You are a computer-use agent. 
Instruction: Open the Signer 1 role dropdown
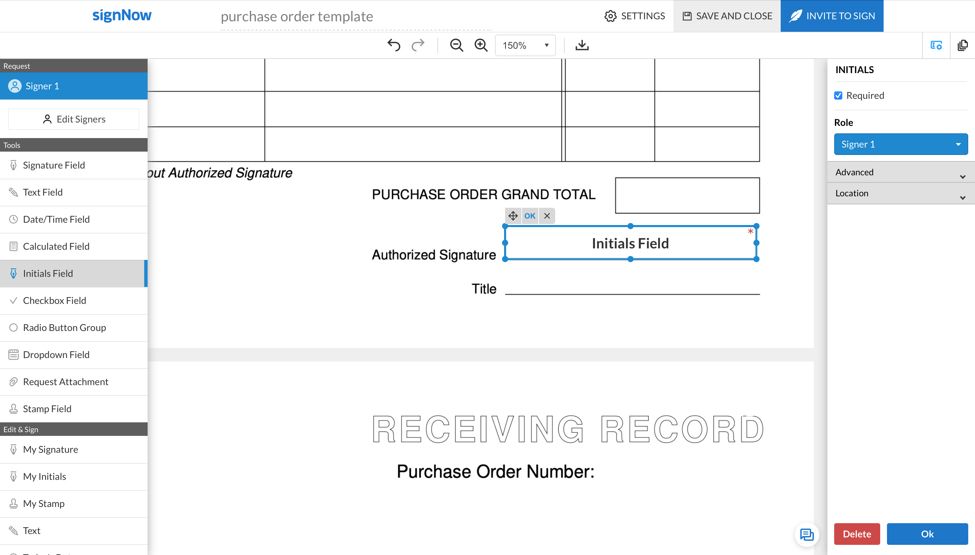(x=901, y=144)
